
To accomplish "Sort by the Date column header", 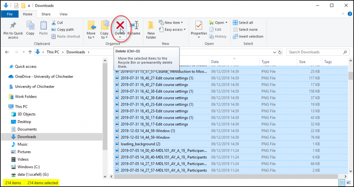I will pyautogui.click(x=235, y=62).
